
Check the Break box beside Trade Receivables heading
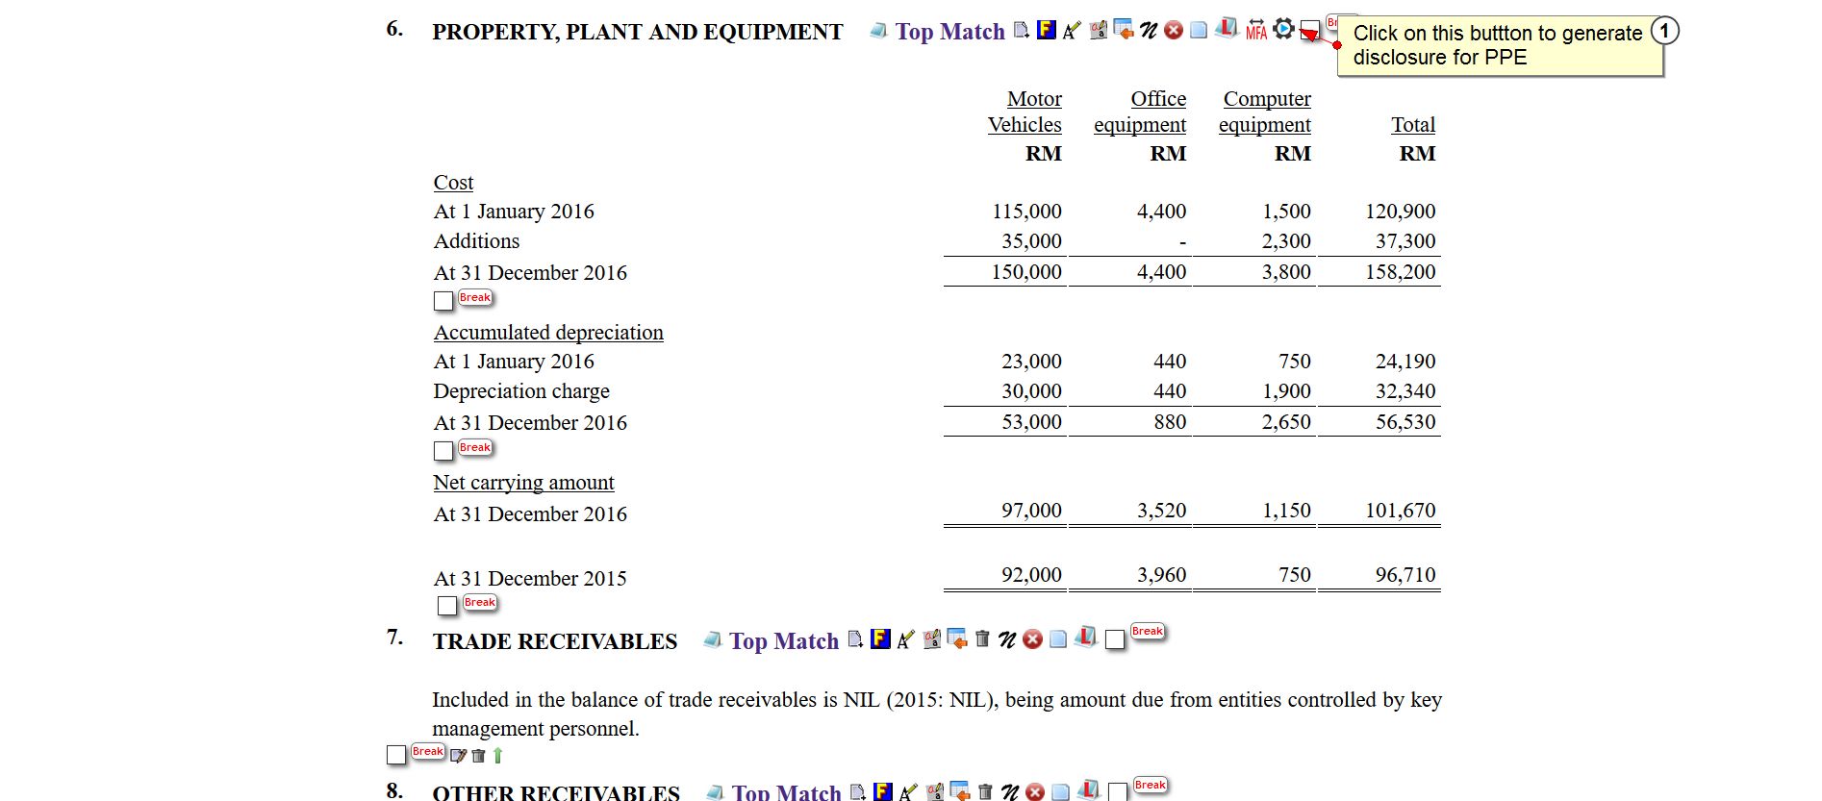[x=1115, y=639]
